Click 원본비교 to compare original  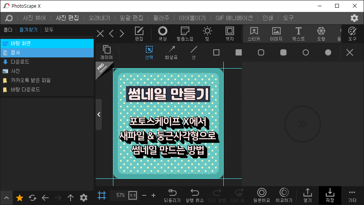coord(261,195)
